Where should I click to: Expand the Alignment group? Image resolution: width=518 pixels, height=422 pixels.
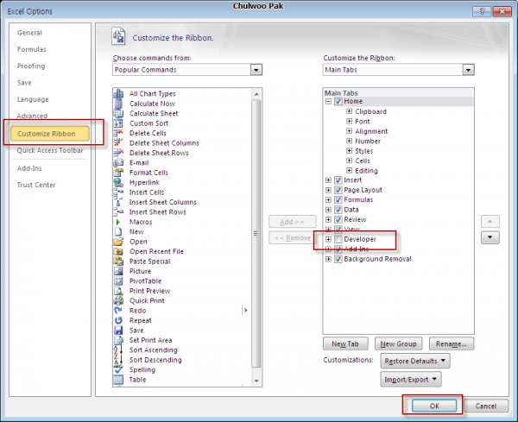[x=349, y=131]
